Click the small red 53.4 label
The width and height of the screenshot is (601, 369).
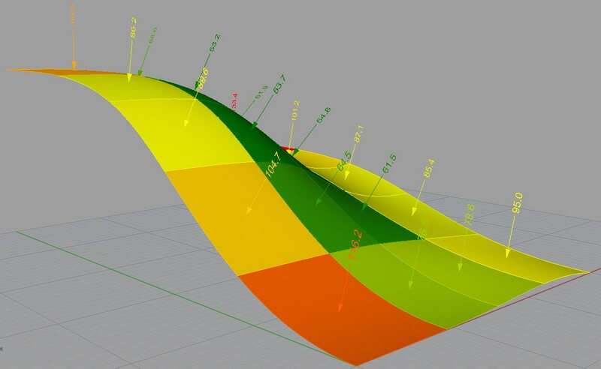point(234,101)
